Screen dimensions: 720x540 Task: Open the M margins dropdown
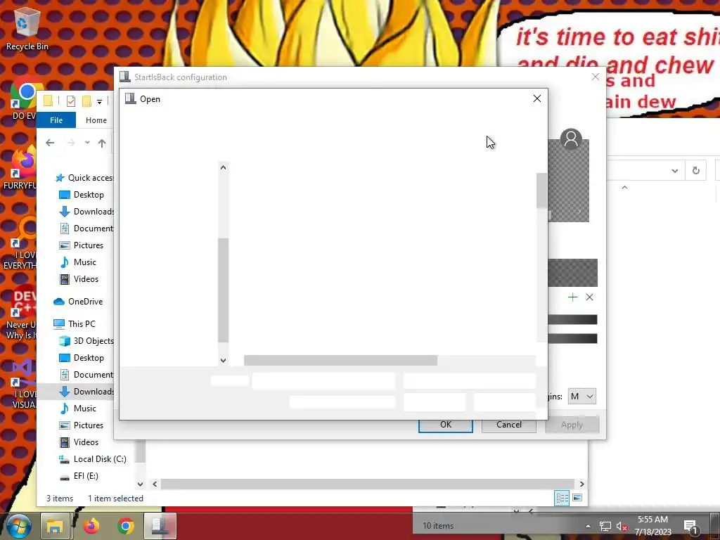(581, 397)
